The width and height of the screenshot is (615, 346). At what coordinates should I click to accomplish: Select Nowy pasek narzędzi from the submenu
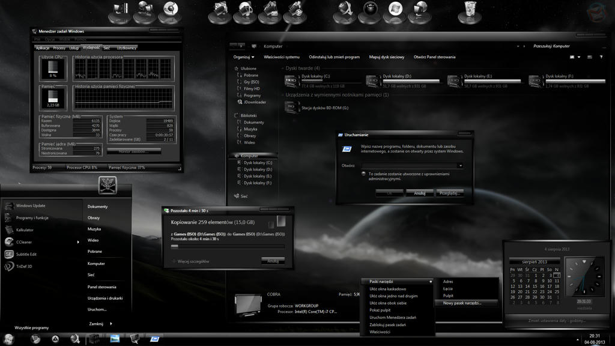(x=462, y=303)
